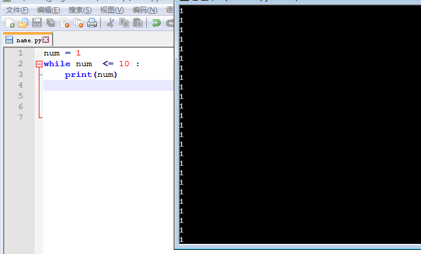Open the 编辑(E) menu
This screenshot has width=421, height=254.
48,10
